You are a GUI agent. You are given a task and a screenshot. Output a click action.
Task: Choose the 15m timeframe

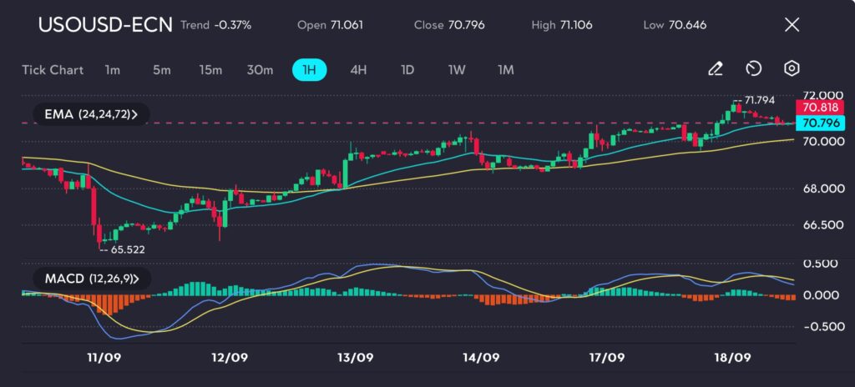click(x=210, y=70)
